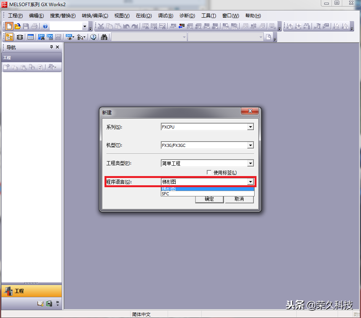
Task: Open the 在线(O) menu
Action: [x=144, y=16]
